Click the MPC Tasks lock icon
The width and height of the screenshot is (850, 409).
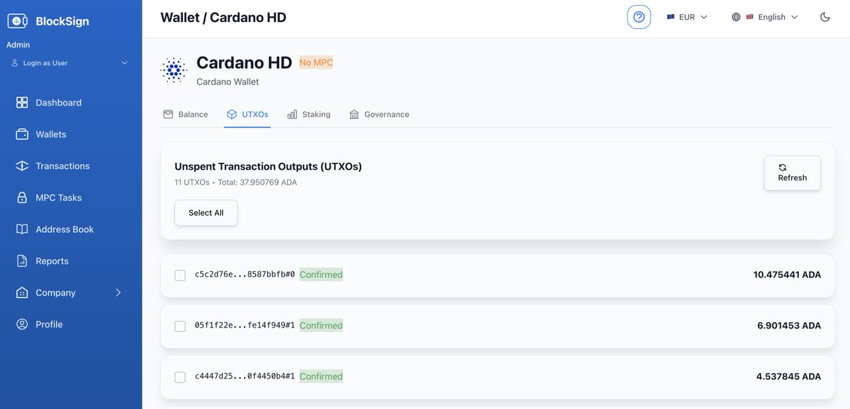[22, 198]
